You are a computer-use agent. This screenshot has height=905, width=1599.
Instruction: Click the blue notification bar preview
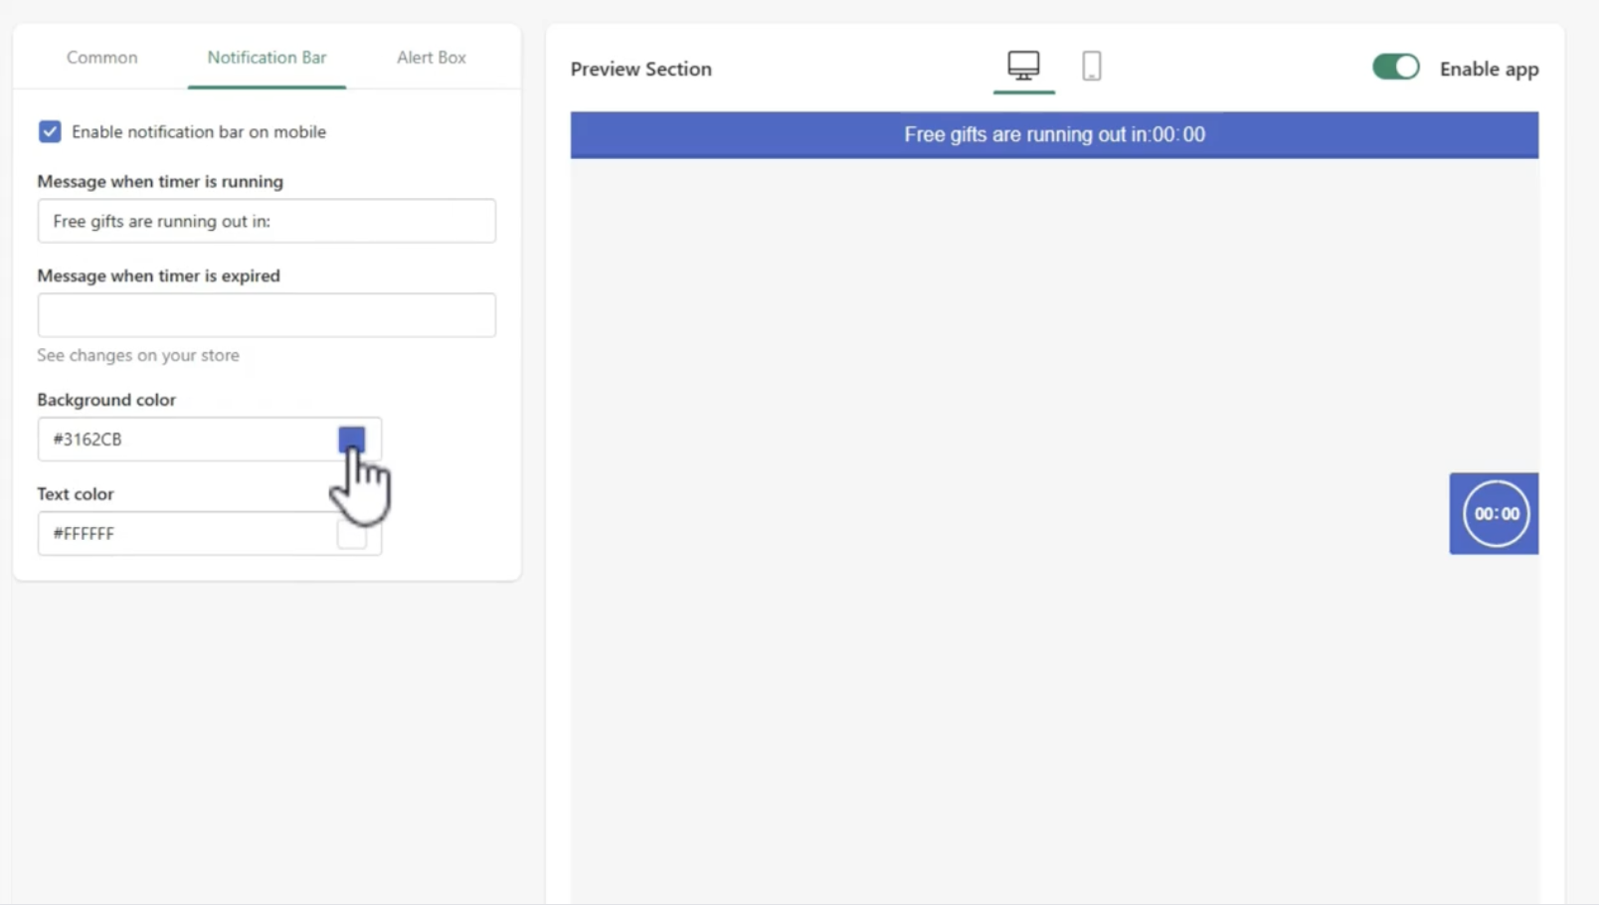click(x=1054, y=135)
